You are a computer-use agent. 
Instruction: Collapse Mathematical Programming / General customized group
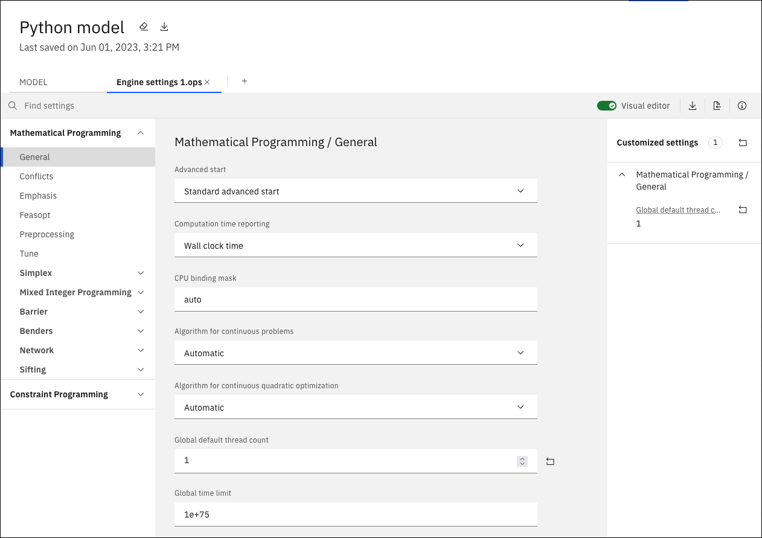pos(622,175)
